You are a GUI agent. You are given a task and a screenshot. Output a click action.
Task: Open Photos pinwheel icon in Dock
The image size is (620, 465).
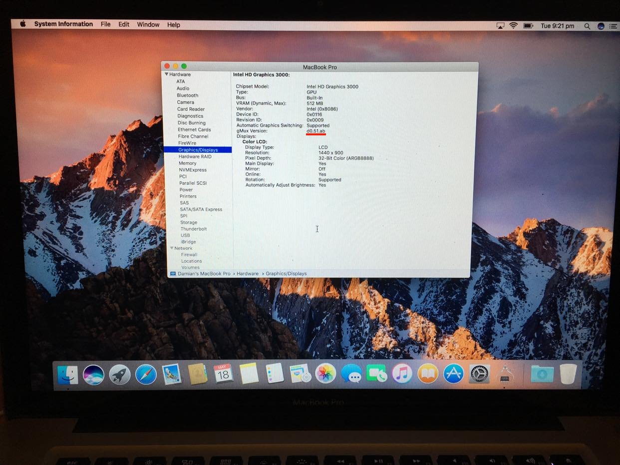tap(325, 373)
